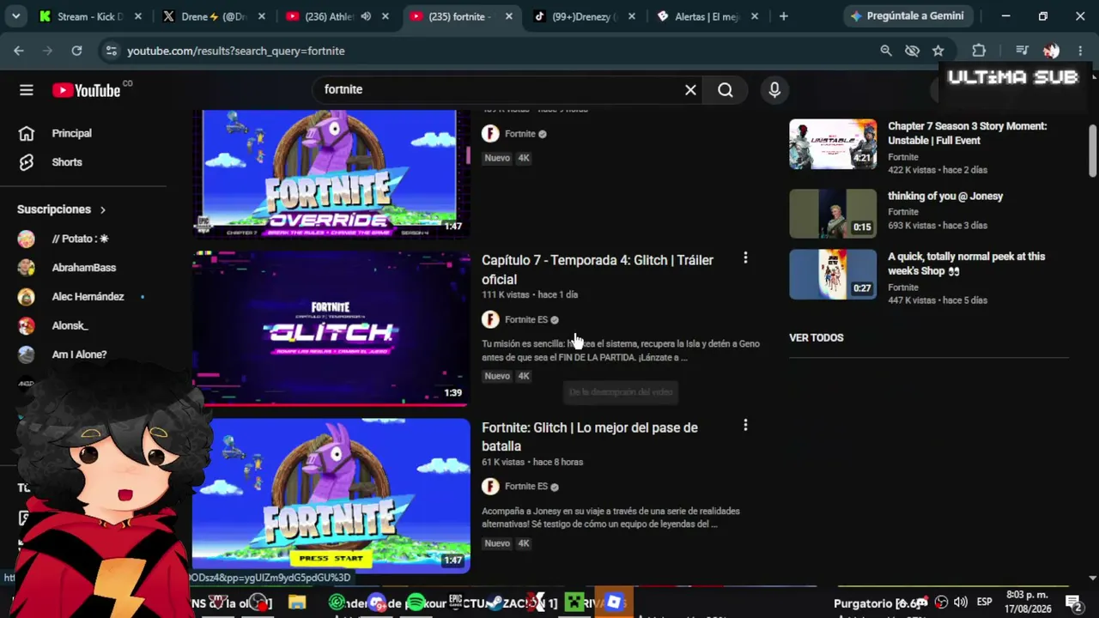Open Fortnite ES avatar on Glitch trailer

tap(490, 319)
